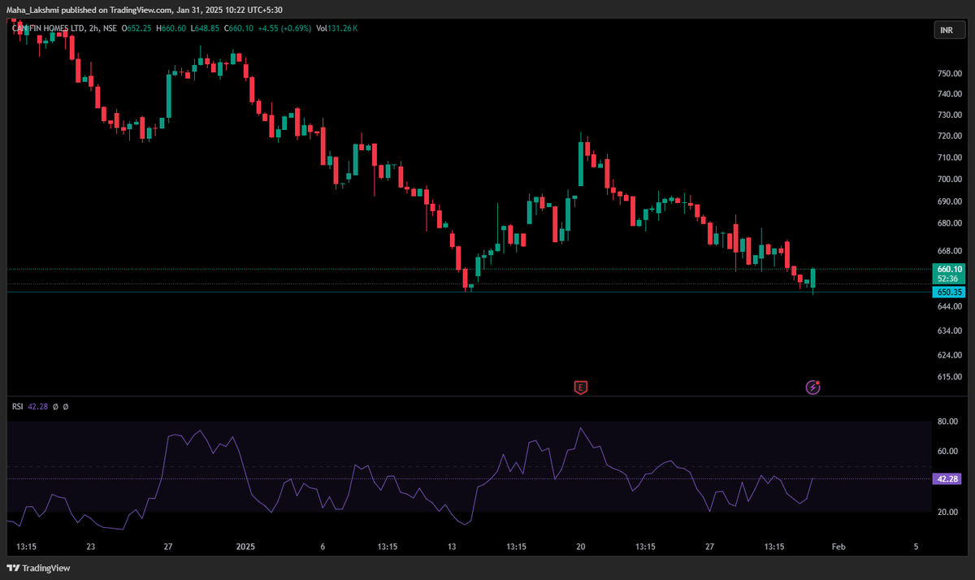Click the date 20 on time axis
The width and height of the screenshot is (975, 580).
pos(580,547)
